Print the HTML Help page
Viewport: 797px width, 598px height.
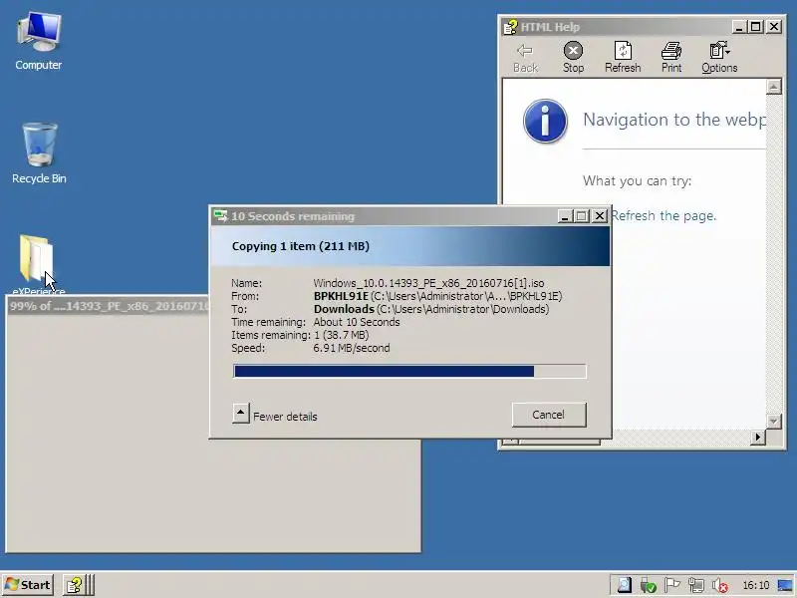tap(670, 58)
